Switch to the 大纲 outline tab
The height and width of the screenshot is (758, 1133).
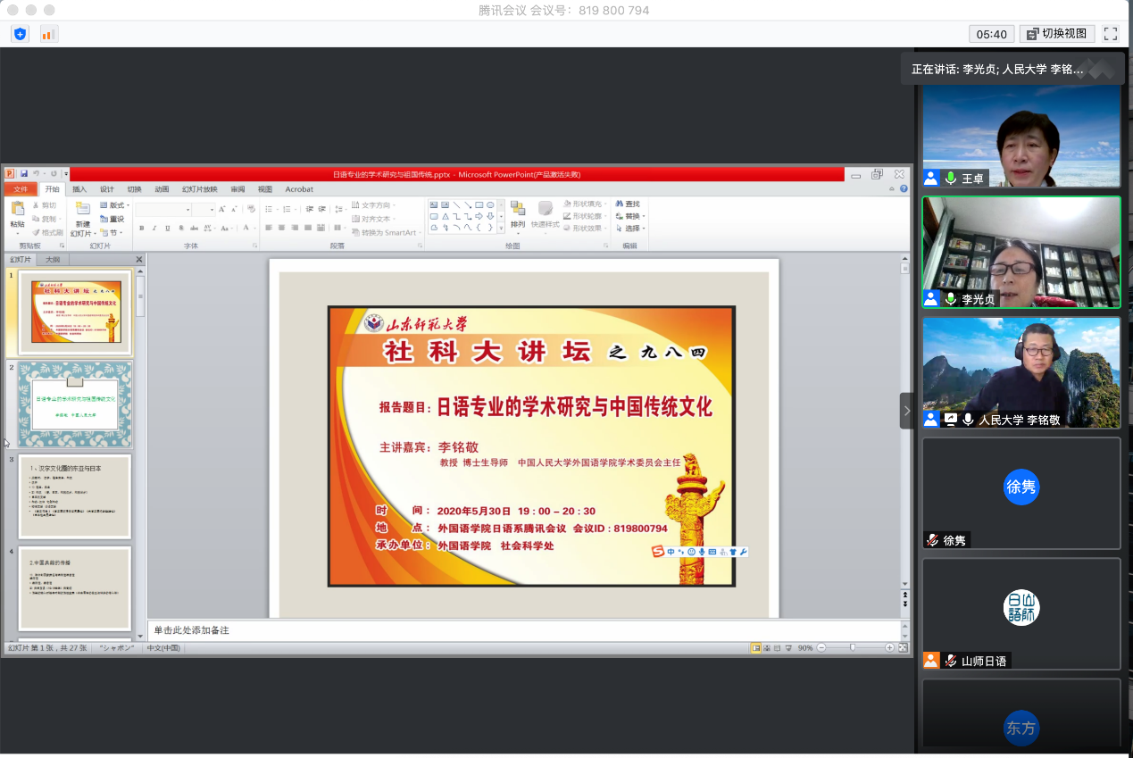tap(54, 260)
